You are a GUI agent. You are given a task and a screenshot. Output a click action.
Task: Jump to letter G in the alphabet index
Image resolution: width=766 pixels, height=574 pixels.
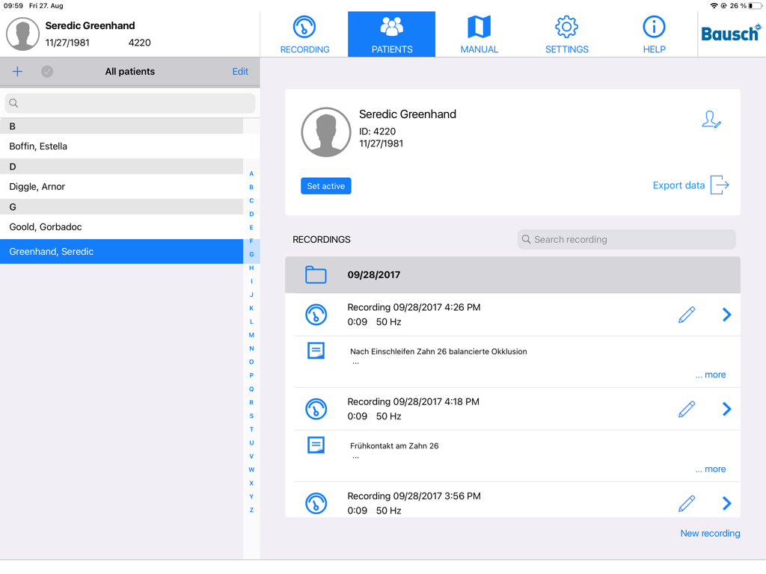(x=251, y=254)
